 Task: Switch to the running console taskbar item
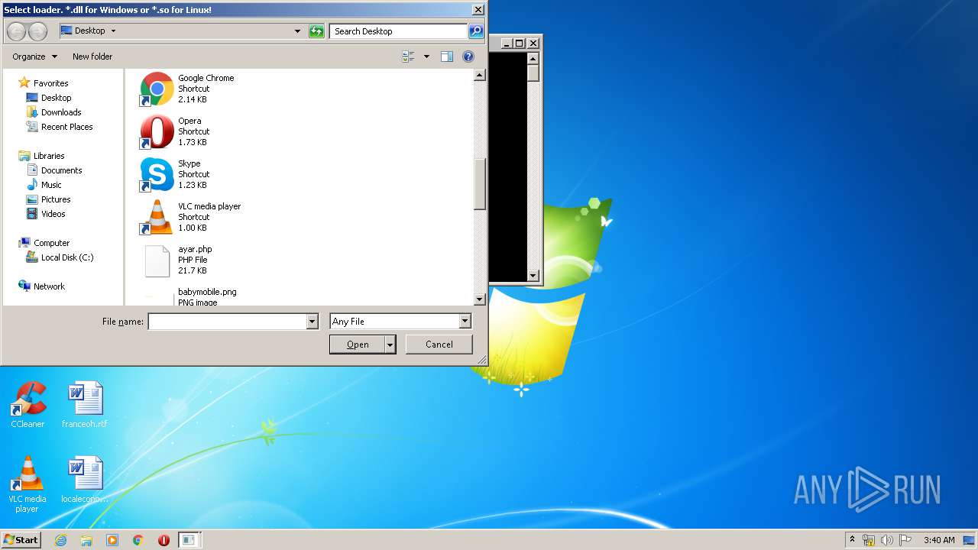(x=189, y=540)
